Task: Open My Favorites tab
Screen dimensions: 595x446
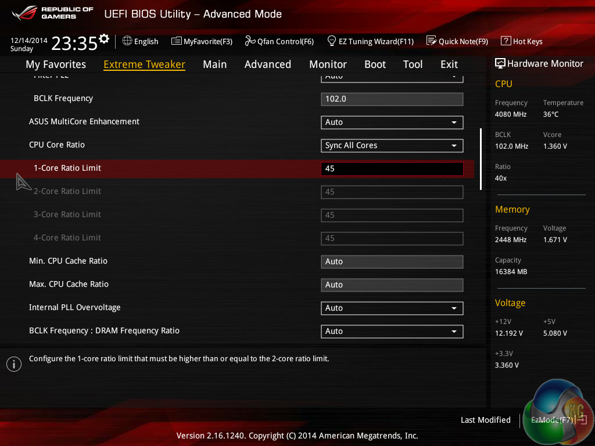Action: pos(56,64)
